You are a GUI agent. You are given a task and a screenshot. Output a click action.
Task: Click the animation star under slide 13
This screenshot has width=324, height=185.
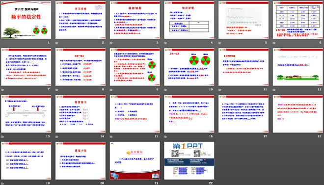tap(2, 137)
